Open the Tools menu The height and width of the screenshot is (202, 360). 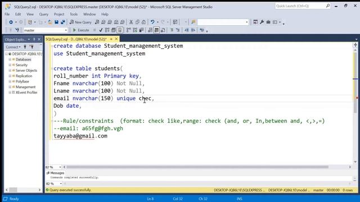coord(74,14)
